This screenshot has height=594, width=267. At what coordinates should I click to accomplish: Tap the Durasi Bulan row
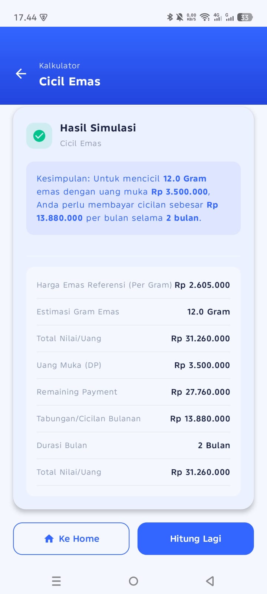[x=133, y=446]
